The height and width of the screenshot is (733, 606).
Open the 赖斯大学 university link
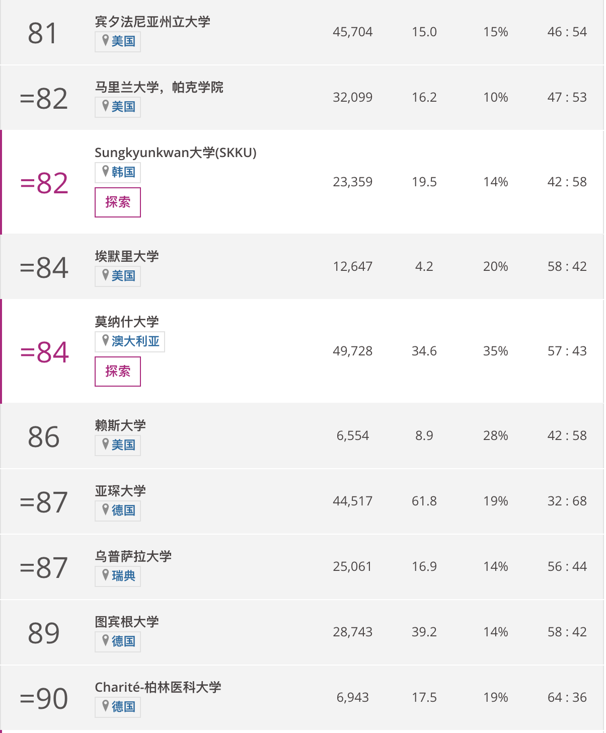[120, 425]
